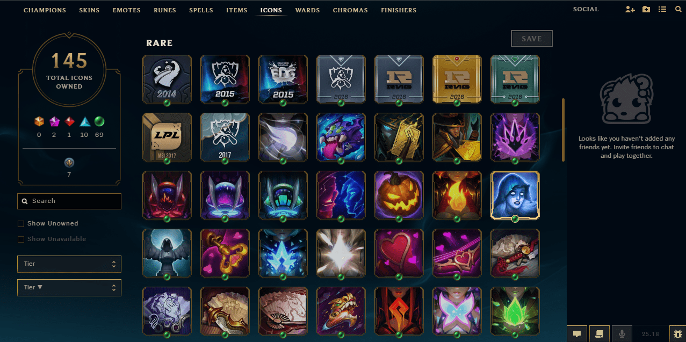Open the first Tier dropdown
The image size is (686, 342).
69,264
